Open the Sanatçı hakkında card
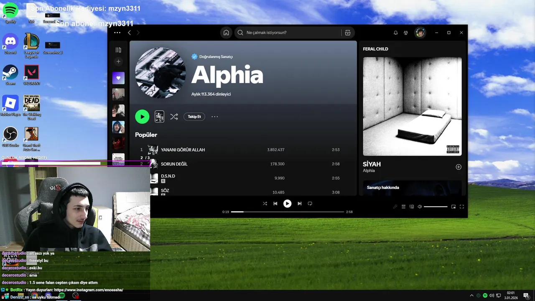 (x=412, y=188)
